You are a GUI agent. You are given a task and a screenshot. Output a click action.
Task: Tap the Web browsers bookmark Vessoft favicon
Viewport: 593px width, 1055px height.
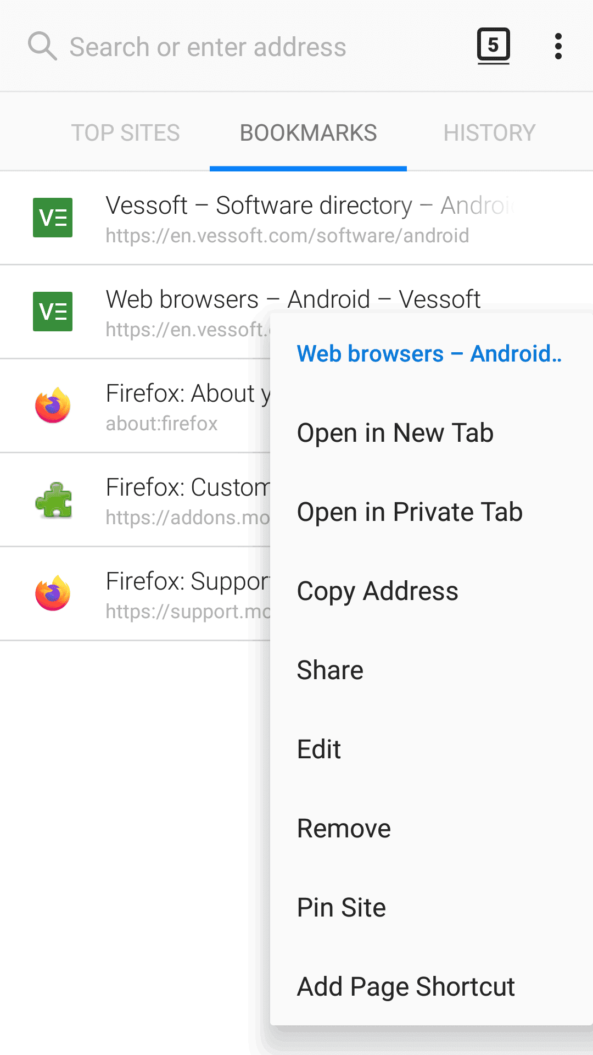[53, 312]
